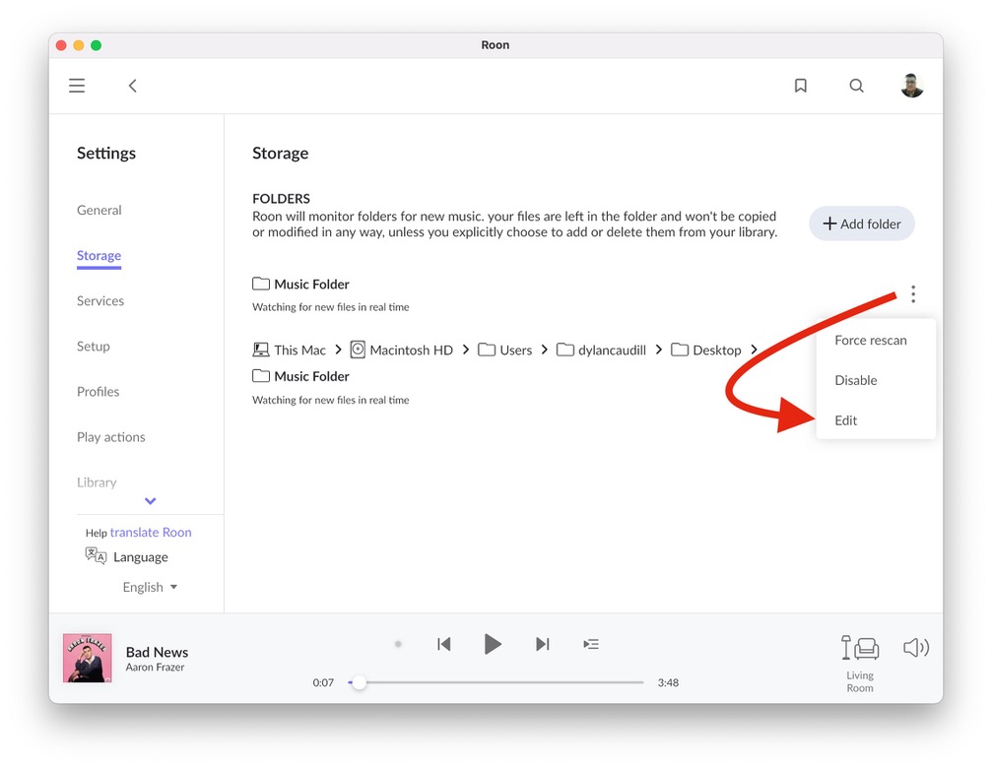
Task: Click the Language label
Action: [141, 557]
